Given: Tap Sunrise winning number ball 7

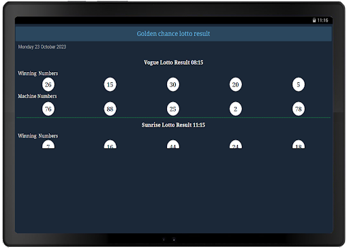Looking at the screenshot, I should coord(48,144).
